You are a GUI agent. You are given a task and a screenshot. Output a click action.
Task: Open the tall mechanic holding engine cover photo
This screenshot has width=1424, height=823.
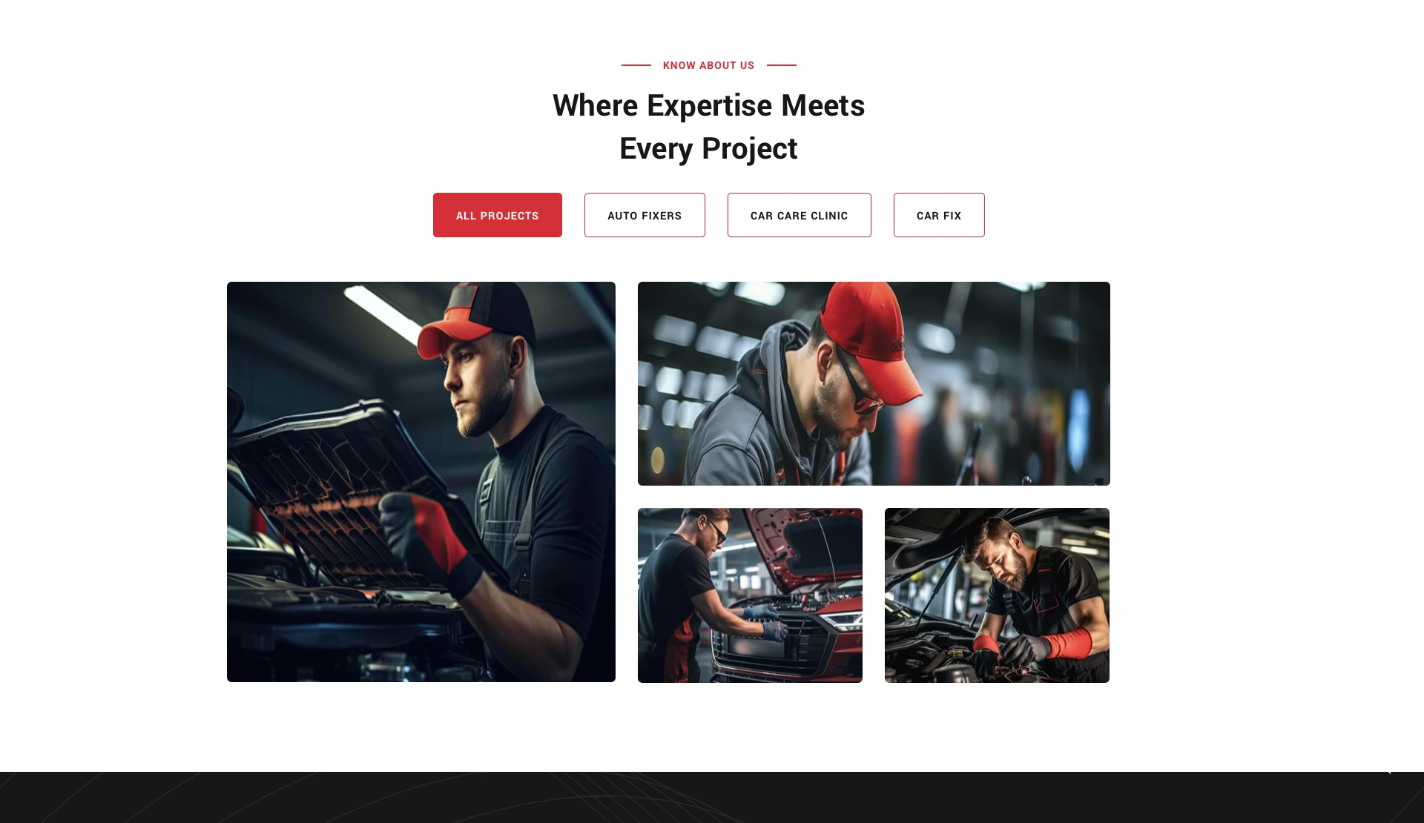421,482
